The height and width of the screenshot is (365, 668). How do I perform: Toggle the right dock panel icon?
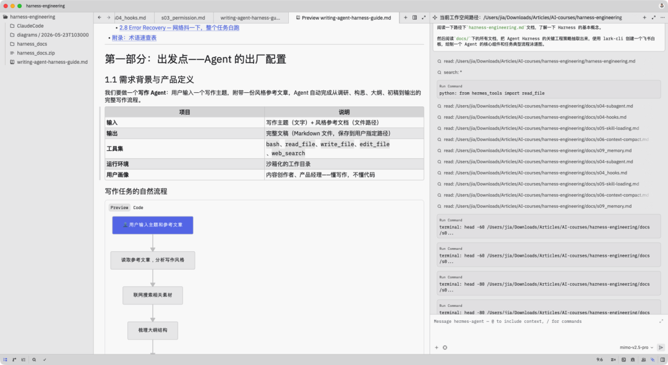663,359
